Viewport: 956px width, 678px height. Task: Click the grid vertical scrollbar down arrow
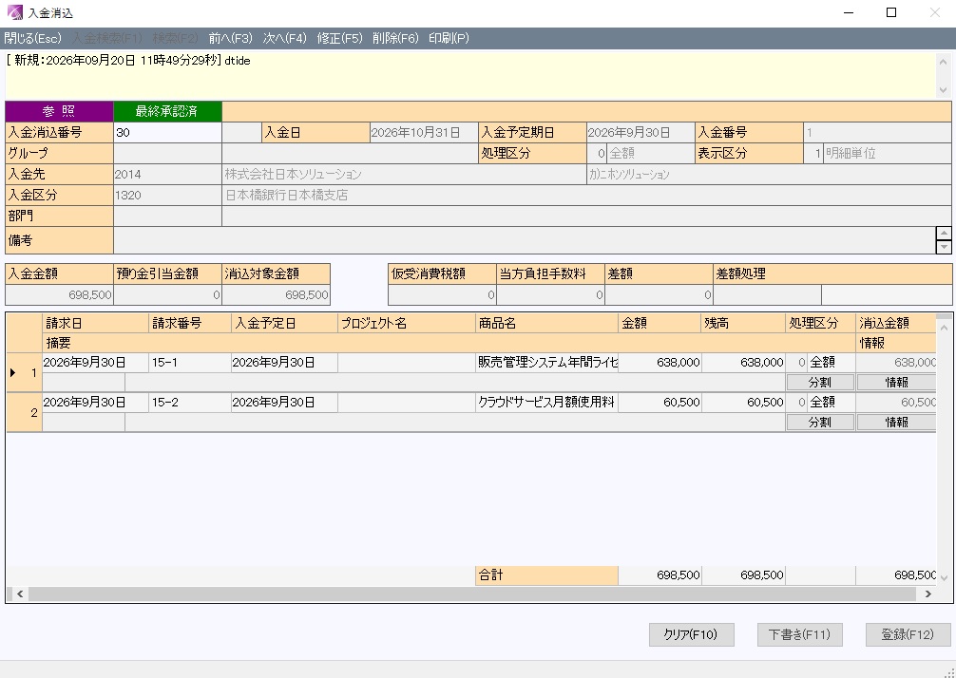click(x=944, y=577)
